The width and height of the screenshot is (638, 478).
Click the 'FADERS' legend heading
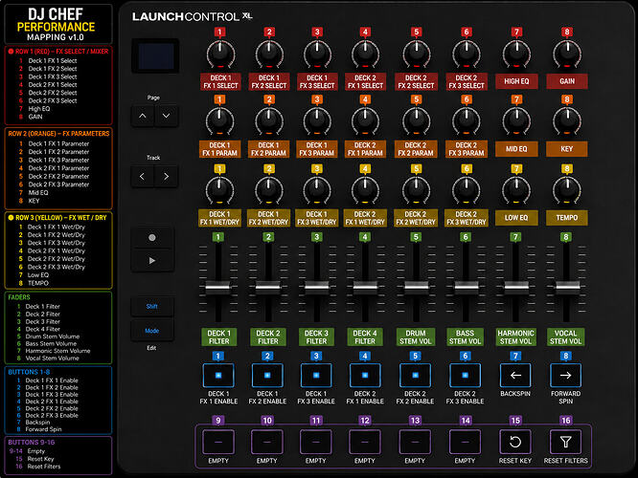(19, 297)
